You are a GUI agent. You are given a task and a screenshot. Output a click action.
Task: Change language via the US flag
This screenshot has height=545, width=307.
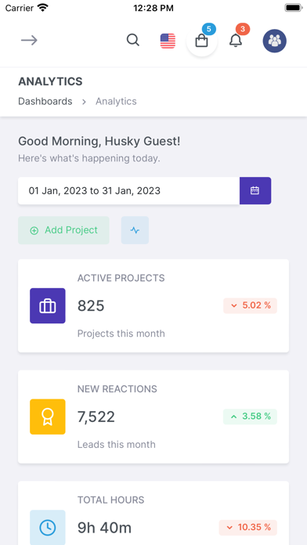[x=168, y=41]
